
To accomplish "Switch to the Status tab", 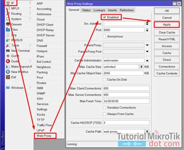I will click(x=86, y=10).
